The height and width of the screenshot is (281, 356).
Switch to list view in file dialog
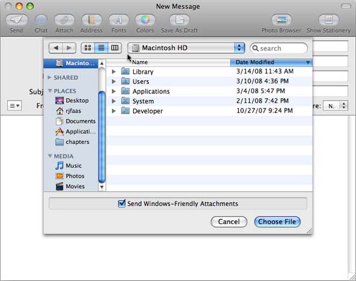click(x=101, y=48)
